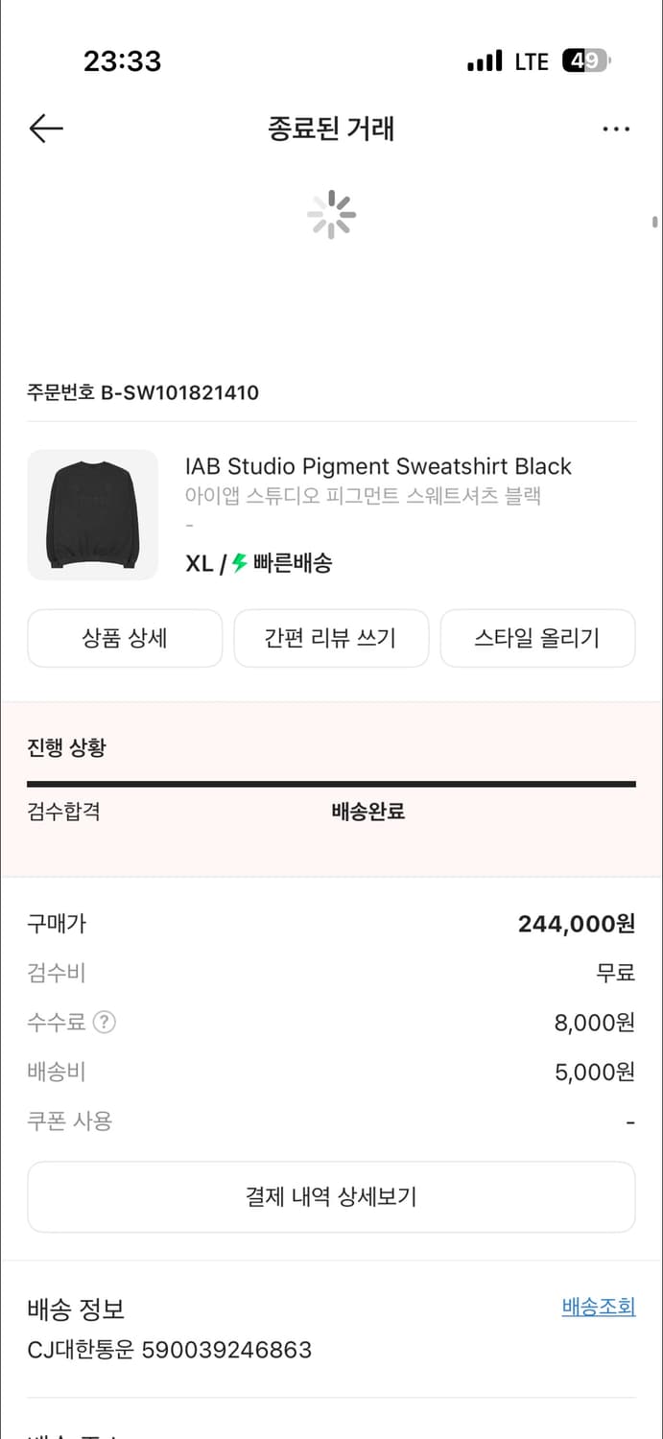Tap the black sweatshirt product thumbnail
The image size is (663, 1439).
pos(92,514)
